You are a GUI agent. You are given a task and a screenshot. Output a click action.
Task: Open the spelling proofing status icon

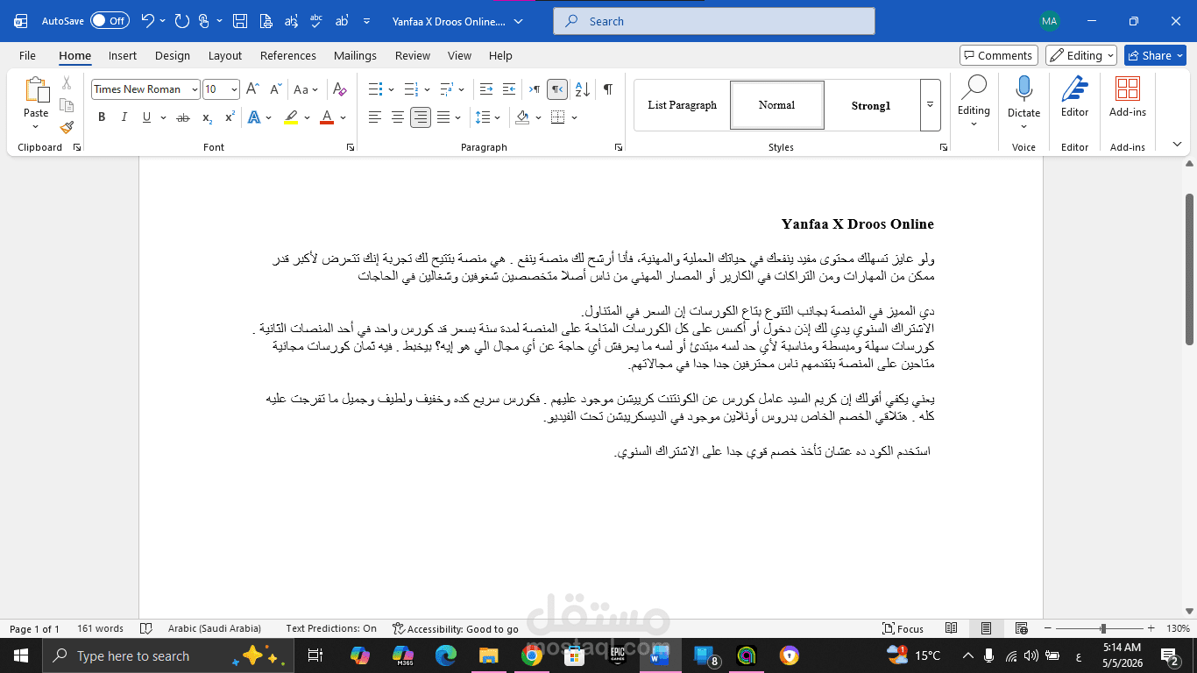tap(146, 628)
